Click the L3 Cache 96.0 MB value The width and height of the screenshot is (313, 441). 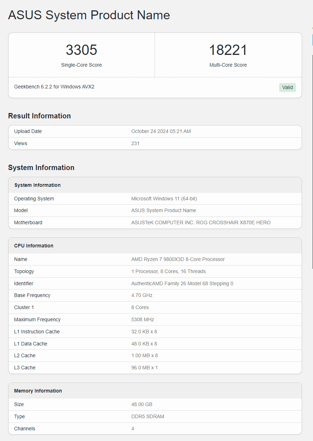pyautogui.click(x=145, y=368)
